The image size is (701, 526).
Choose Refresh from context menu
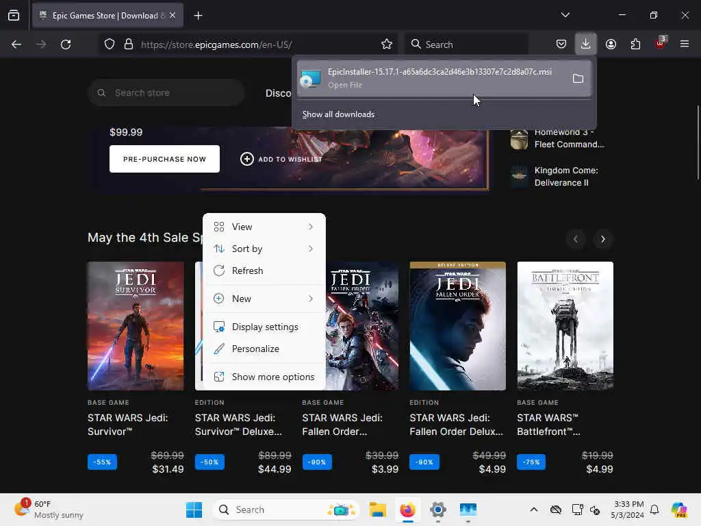pyautogui.click(x=264, y=271)
